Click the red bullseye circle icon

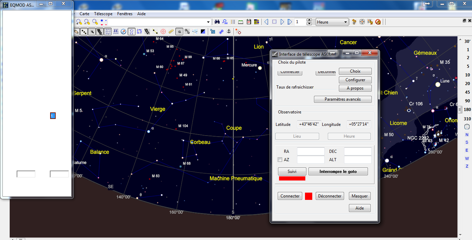[x=163, y=31]
